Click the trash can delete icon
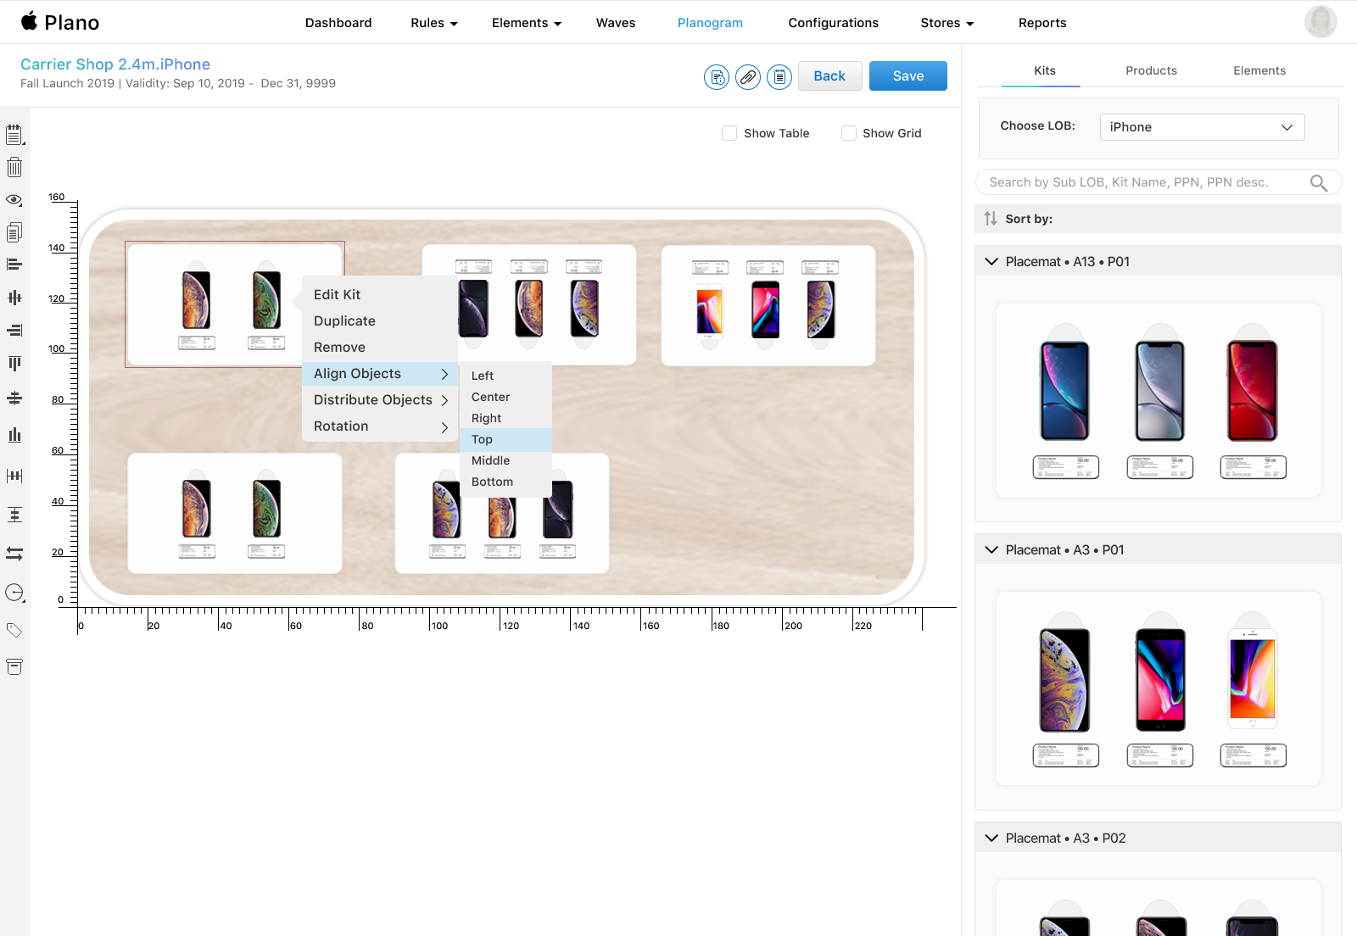Image resolution: width=1357 pixels, height=936 pixels. pos(14,167)
